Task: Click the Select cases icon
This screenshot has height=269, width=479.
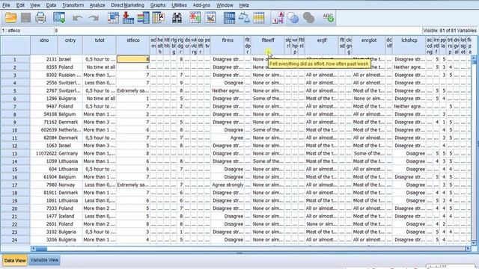Action: tap(258, 17)
